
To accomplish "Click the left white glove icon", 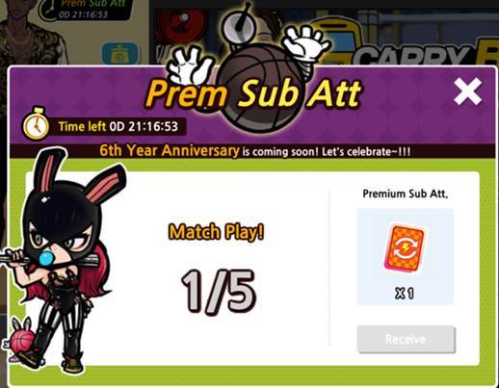I will [x=191, y=65].
